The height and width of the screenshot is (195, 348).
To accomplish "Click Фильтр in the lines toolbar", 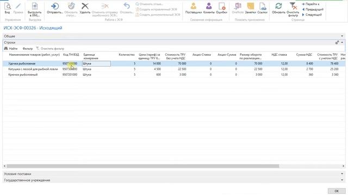I will coord(28,48).
